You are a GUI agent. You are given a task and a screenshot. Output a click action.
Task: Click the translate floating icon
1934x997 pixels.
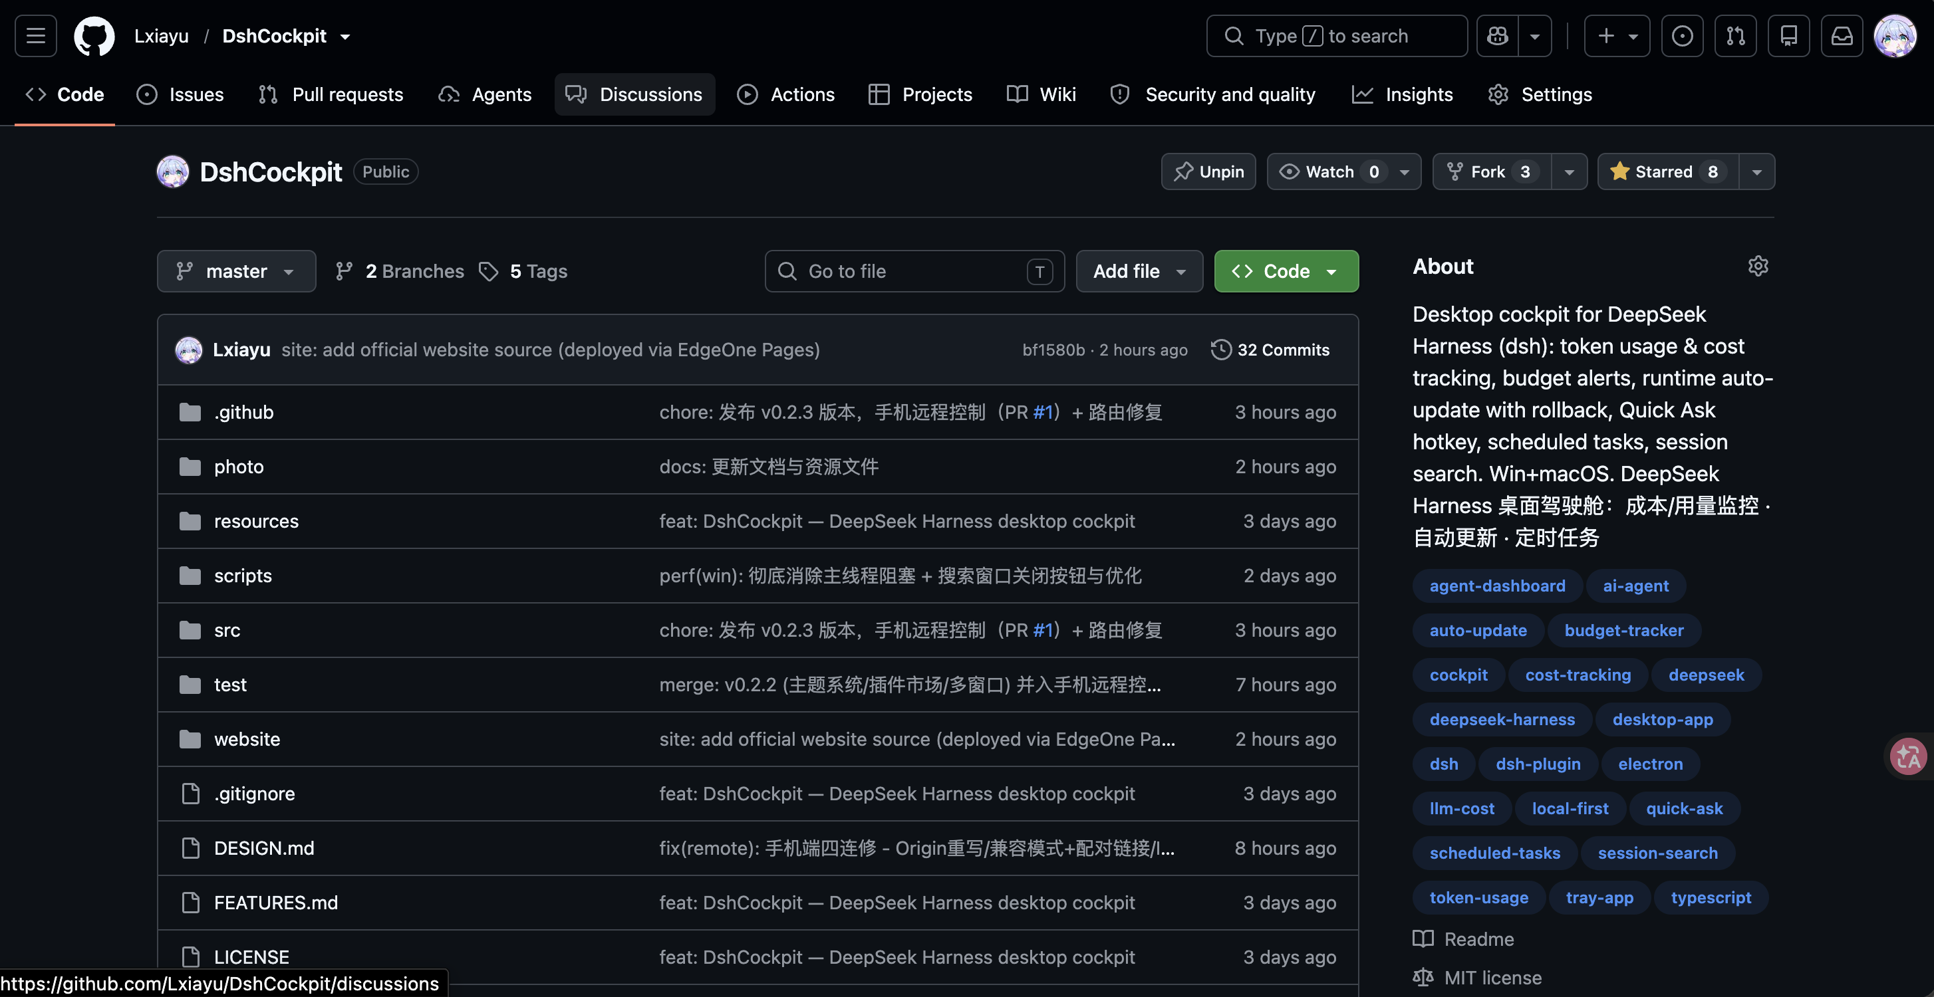[1907, 756]
